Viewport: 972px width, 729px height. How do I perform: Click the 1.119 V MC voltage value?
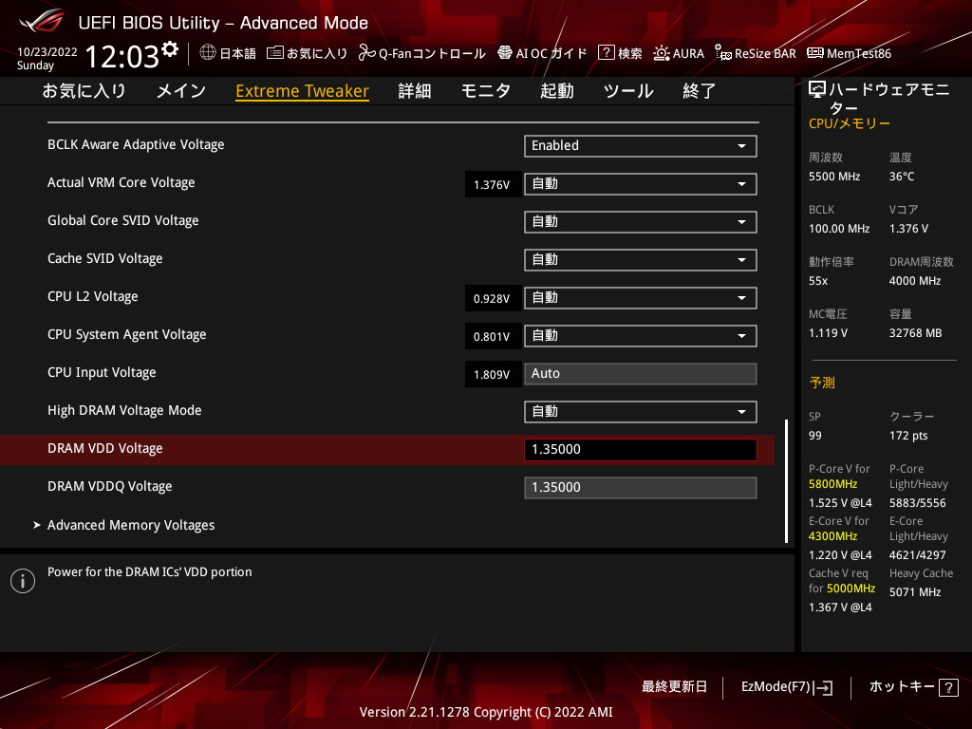coord(828,333)
